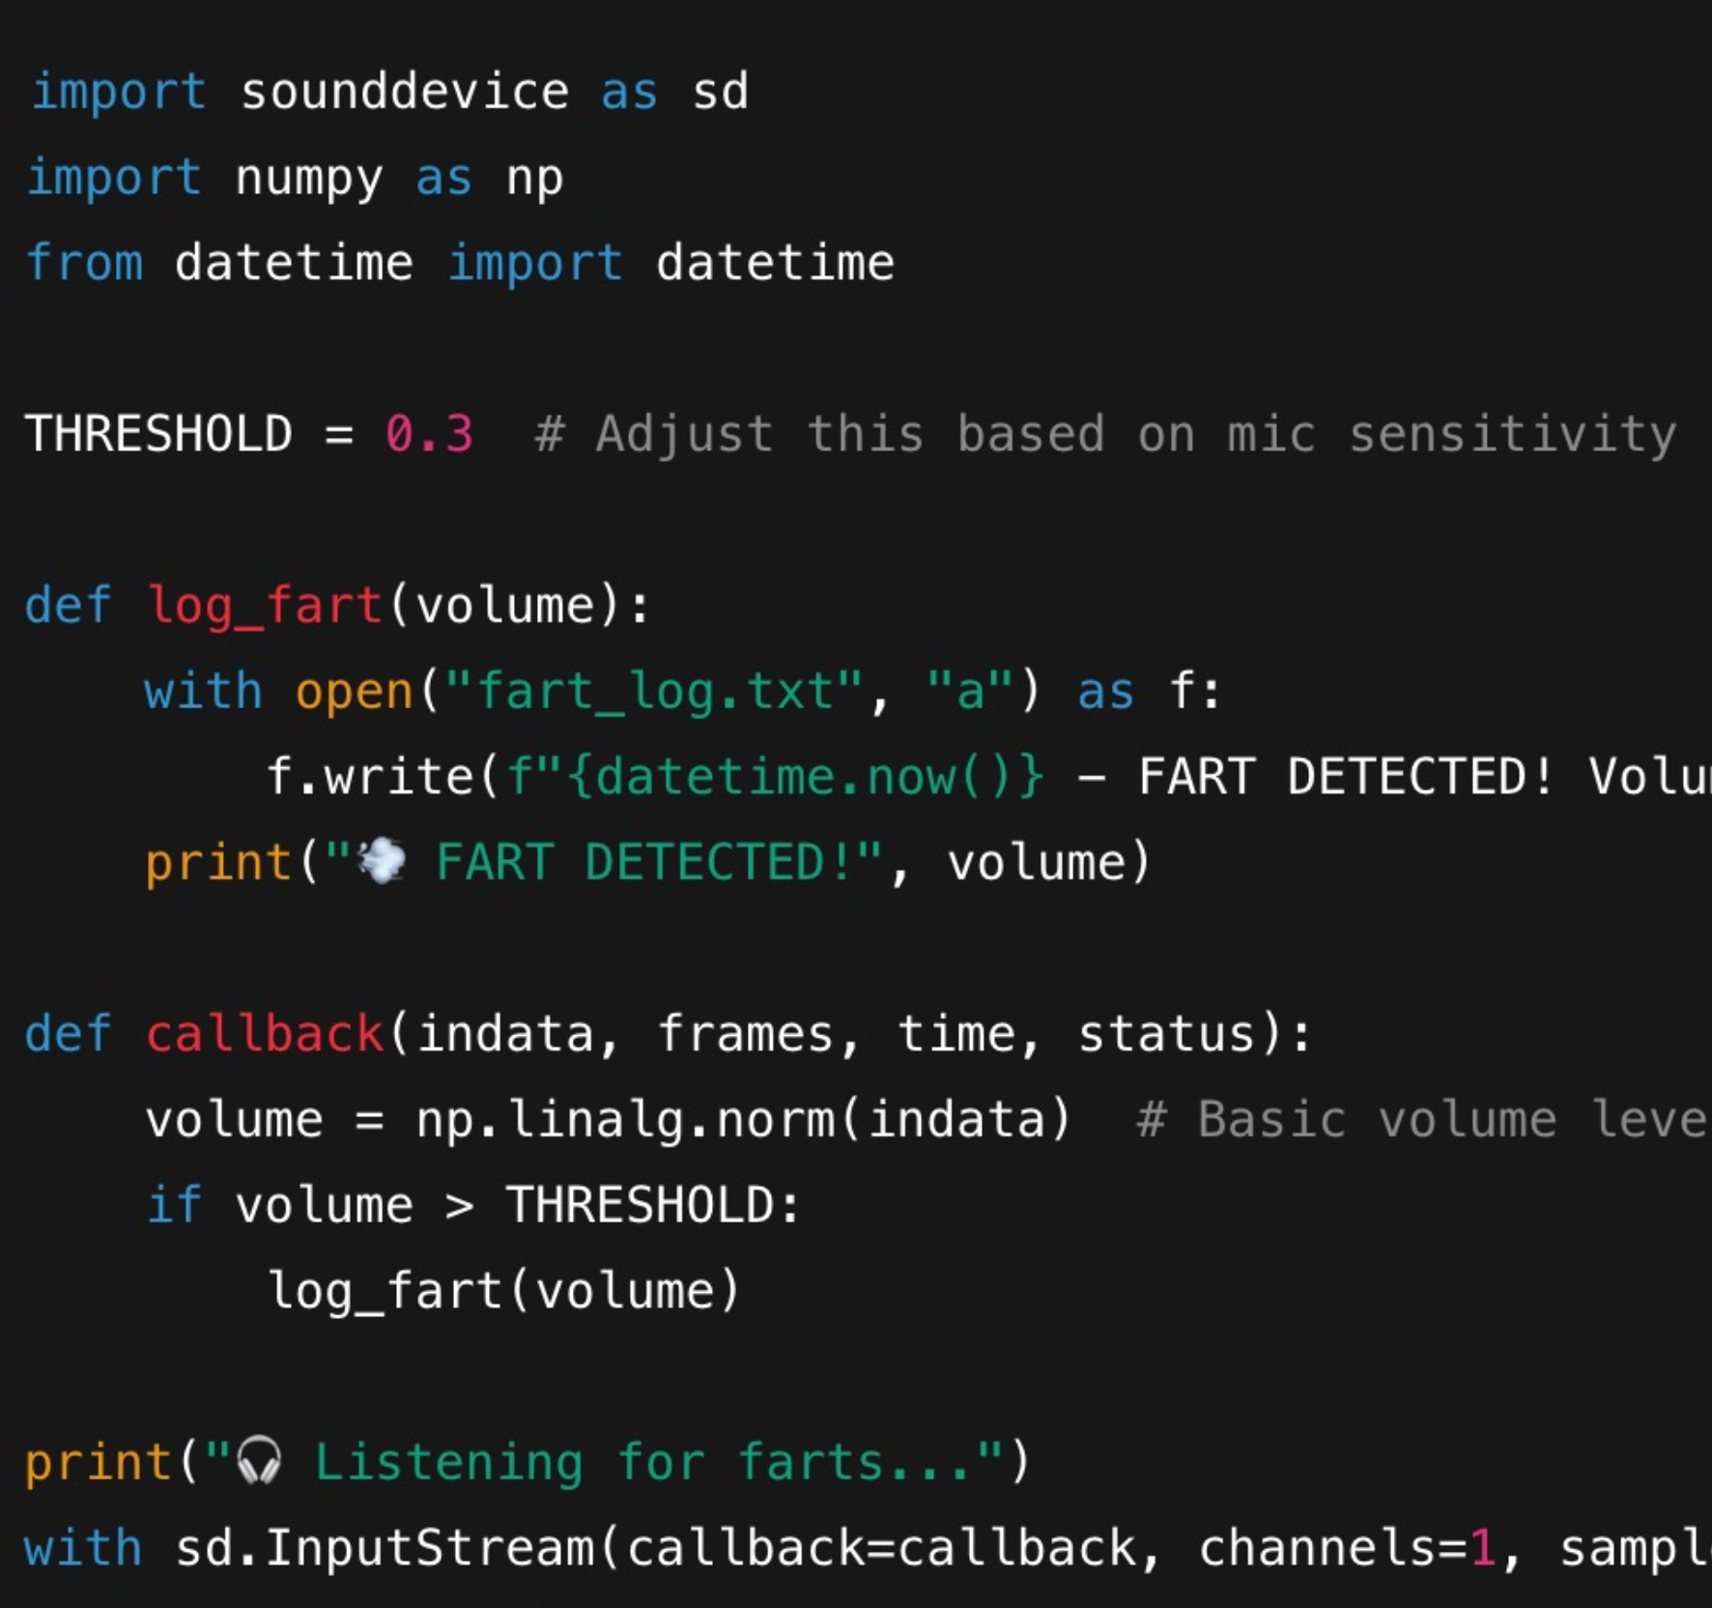Click the log_fart(volume) call under the if

[x=503, y=1290]
